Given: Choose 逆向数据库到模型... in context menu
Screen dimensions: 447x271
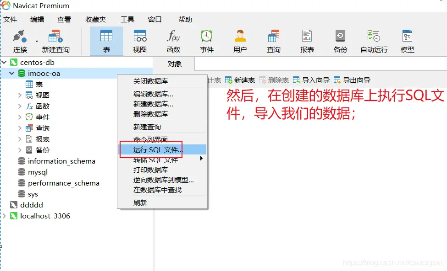Looking at the screenshot, I should (x=162, y=180).
